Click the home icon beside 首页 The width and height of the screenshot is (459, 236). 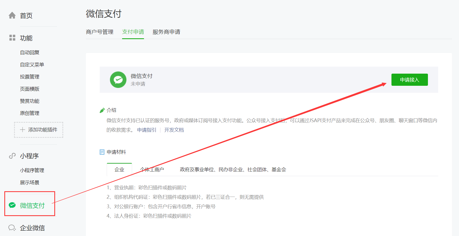(x=12, y=15)
